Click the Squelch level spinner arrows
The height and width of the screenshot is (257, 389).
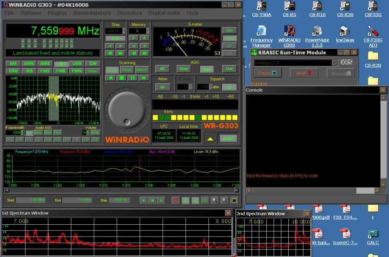tap(210, 87)
